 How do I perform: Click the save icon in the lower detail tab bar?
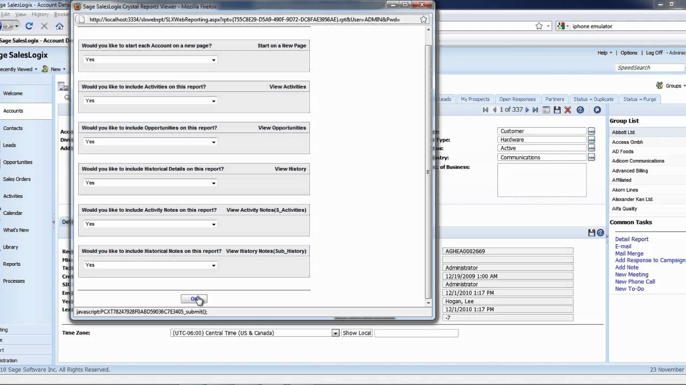592,233
